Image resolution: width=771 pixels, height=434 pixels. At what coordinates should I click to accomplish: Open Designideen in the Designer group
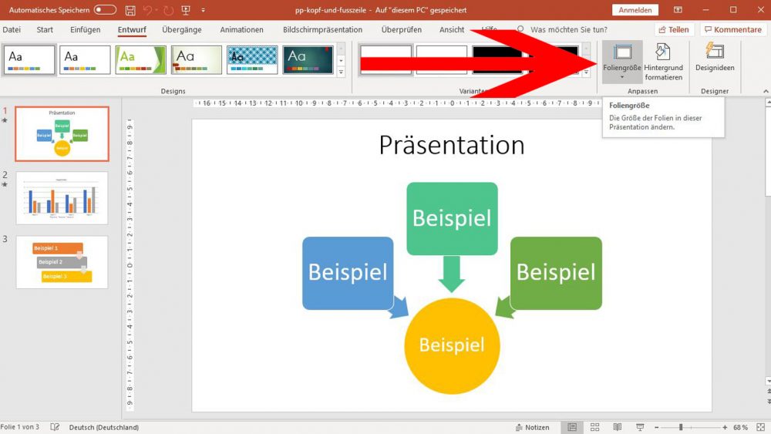pyautogui.click(x=715, y=58)
